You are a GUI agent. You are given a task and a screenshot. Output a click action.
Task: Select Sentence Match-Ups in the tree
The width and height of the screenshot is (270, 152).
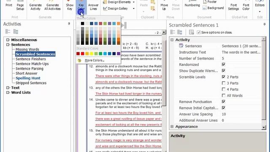point(32,64)
